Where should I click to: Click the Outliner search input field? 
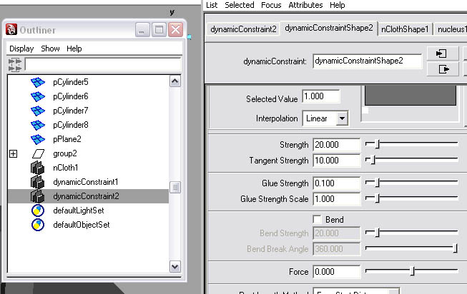coord(103,64)
